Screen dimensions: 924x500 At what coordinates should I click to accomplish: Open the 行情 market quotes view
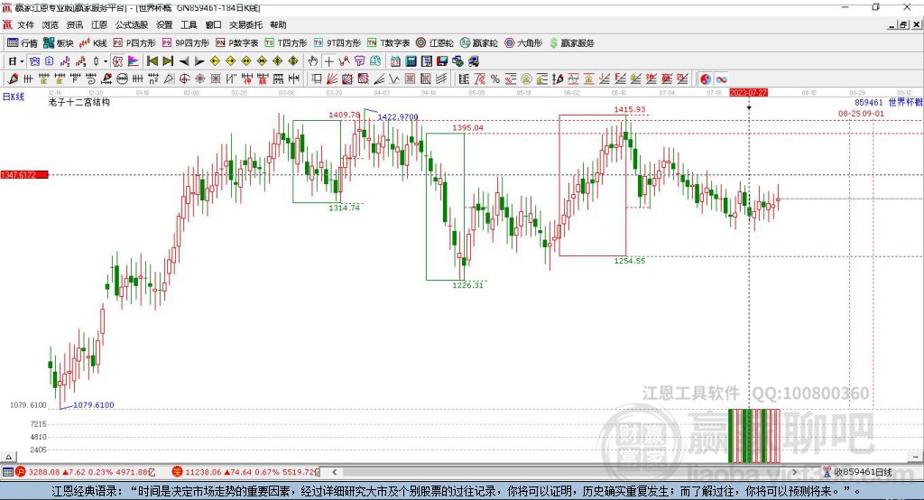(x=23, y=43)
